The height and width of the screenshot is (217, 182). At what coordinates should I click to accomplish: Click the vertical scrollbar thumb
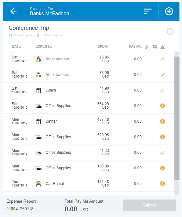pos(177,118)
